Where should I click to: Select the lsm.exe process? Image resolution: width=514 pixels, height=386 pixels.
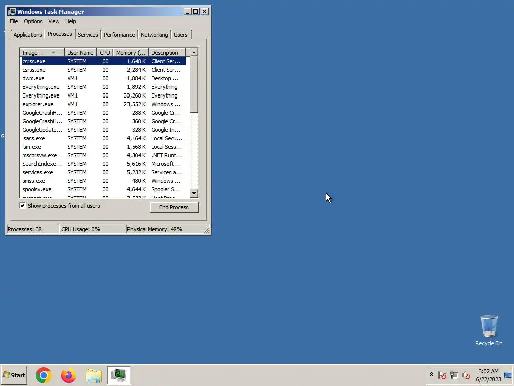click(x=103, y=147)
